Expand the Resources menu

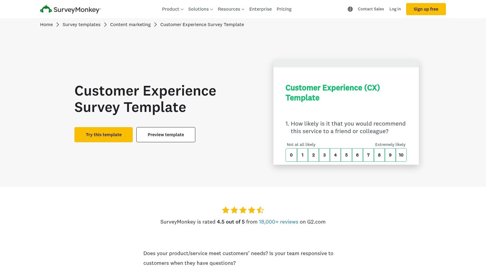231,9
